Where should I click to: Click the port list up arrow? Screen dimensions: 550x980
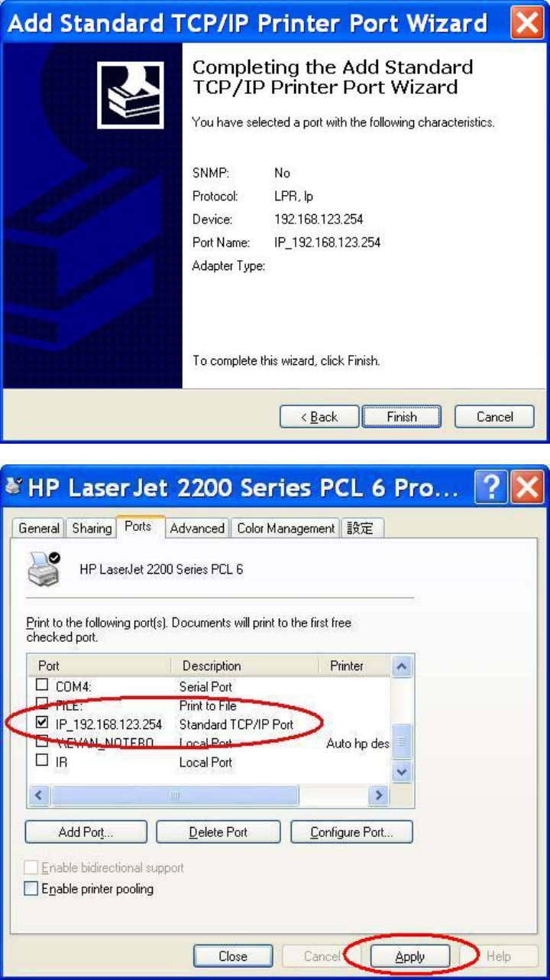pos(403,666)
